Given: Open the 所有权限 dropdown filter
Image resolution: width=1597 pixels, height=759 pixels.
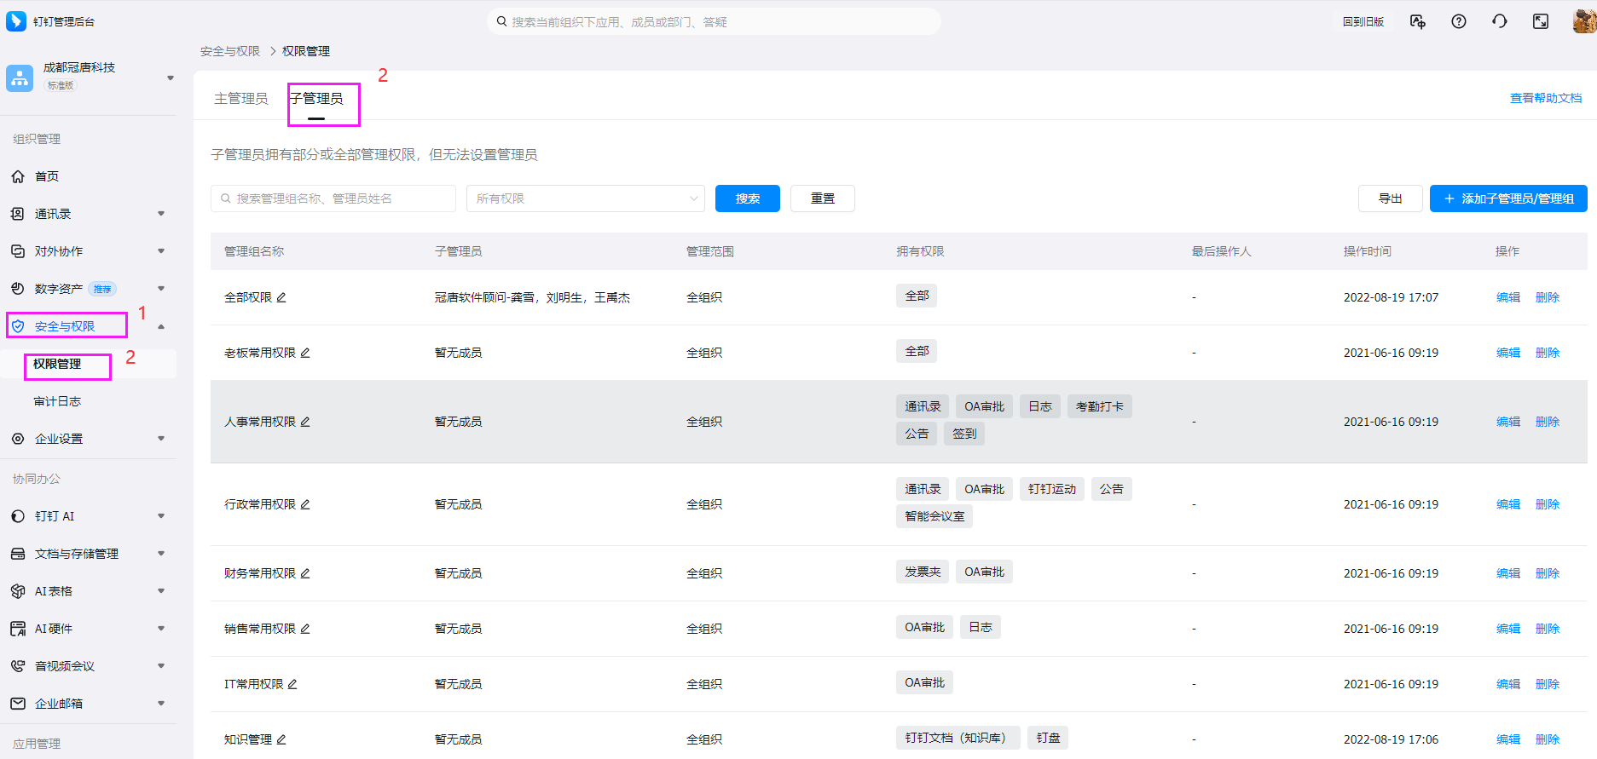Looking at the screenshot, I should pyautogui.click(x=585, y=198).
